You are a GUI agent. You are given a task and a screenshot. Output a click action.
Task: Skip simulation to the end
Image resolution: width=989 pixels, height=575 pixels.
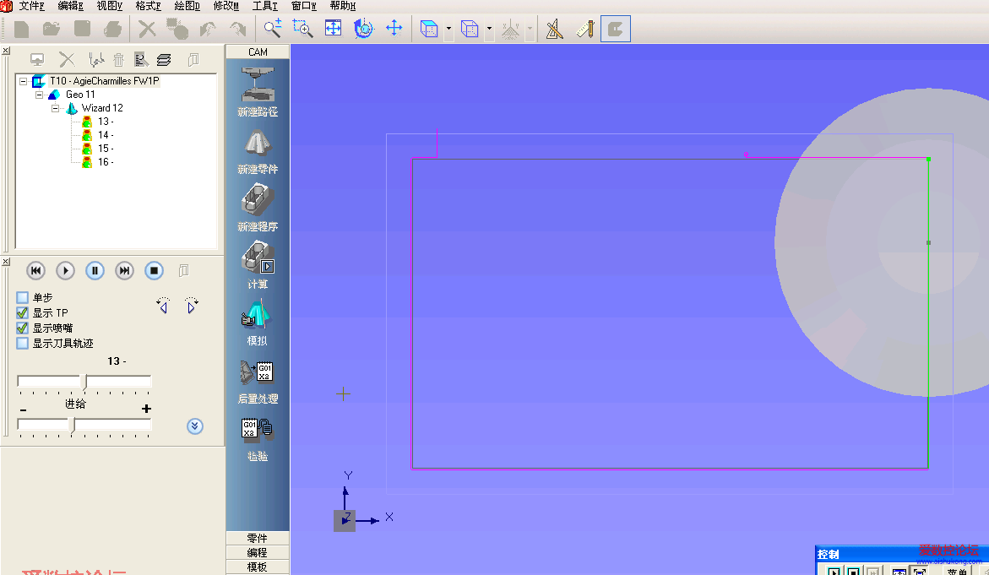[x=125, y=270]
